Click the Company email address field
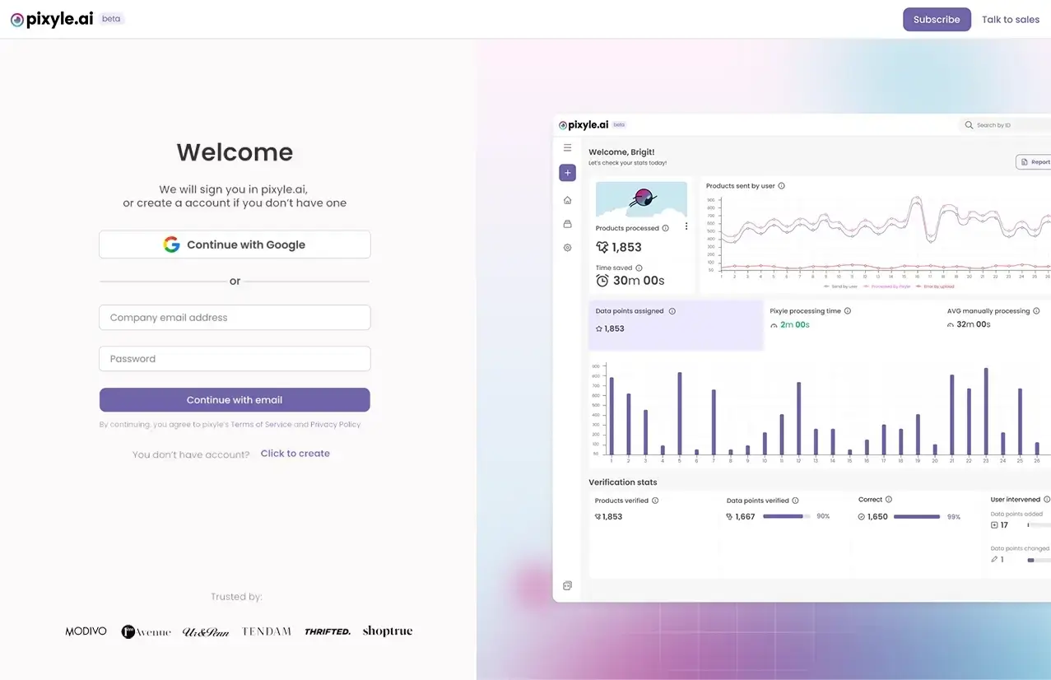 pos(235,317)
